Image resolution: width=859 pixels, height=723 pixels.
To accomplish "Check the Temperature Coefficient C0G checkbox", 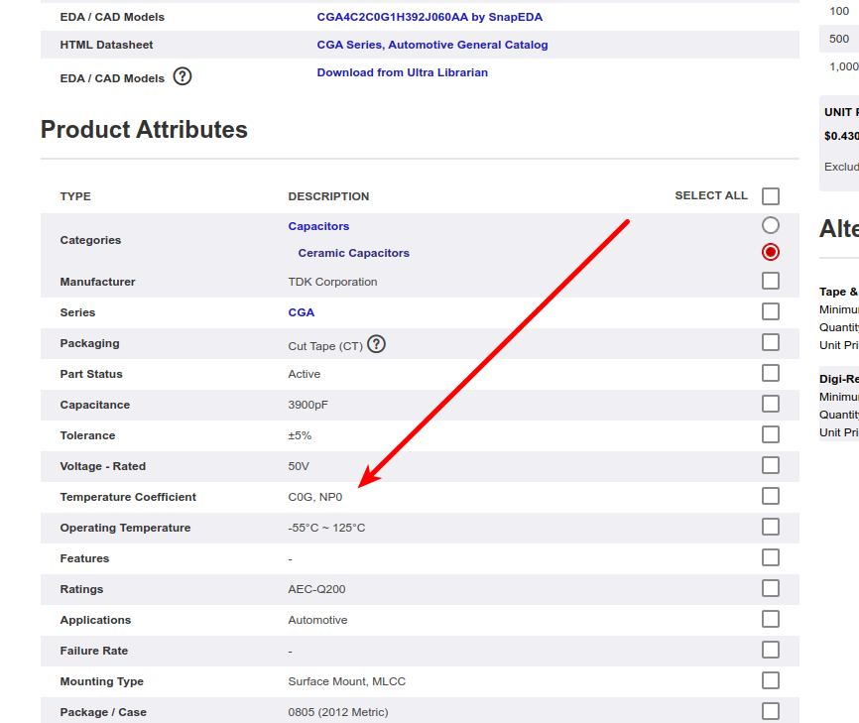I will tap(771, 496).
